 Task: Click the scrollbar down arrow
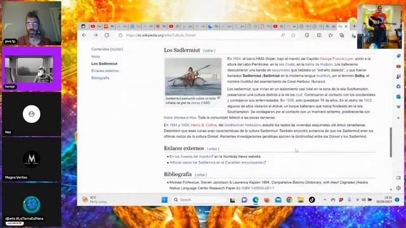[x=391, y=189]
